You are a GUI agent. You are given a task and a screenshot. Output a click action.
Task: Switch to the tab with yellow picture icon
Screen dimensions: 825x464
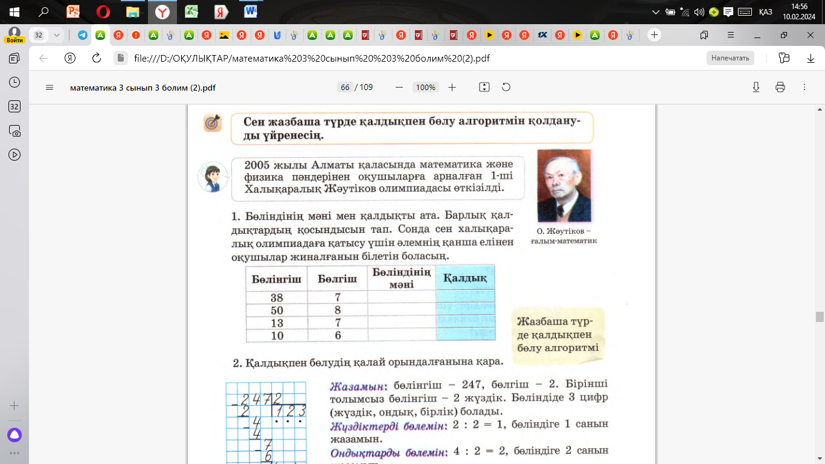tap(224, 35)
